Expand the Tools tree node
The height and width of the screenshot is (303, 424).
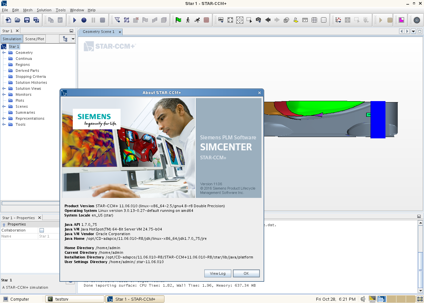(4, 124)
